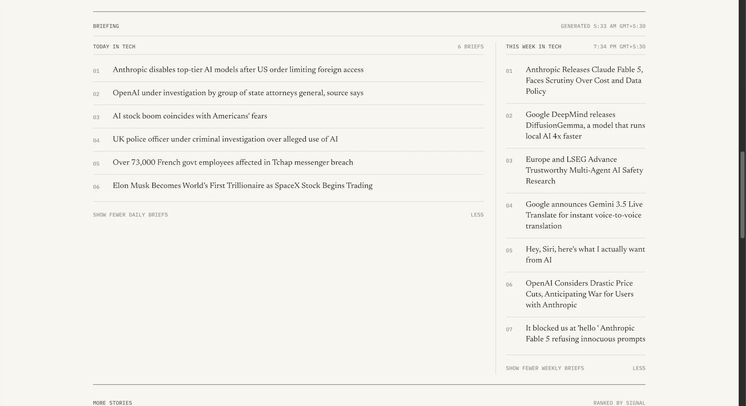Viewport: 746px width, 406px height.
Task: Open the Hey, Siri what I want brief
Action: coord(586,255)
